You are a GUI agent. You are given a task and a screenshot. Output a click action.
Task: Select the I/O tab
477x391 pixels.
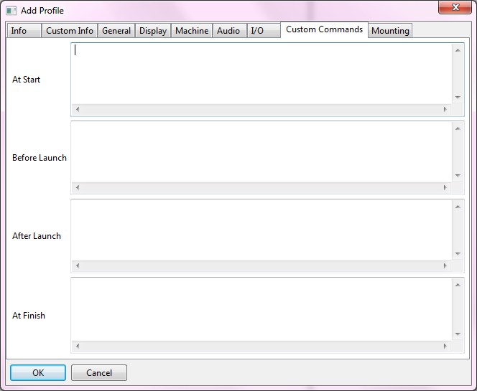tap(257, 31)
